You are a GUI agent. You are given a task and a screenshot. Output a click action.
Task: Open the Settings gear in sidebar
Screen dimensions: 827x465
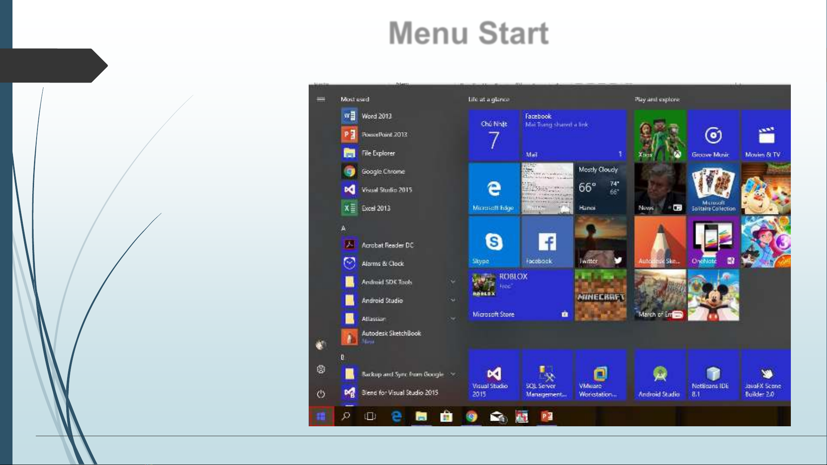(x=321, y=369)
